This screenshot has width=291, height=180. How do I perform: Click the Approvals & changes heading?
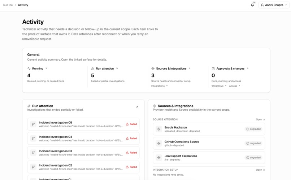pos(230,69)
